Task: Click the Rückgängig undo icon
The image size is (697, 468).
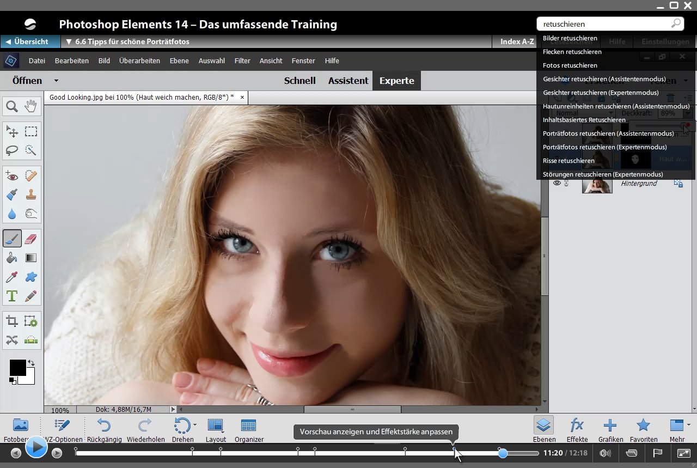Action: 104,426
